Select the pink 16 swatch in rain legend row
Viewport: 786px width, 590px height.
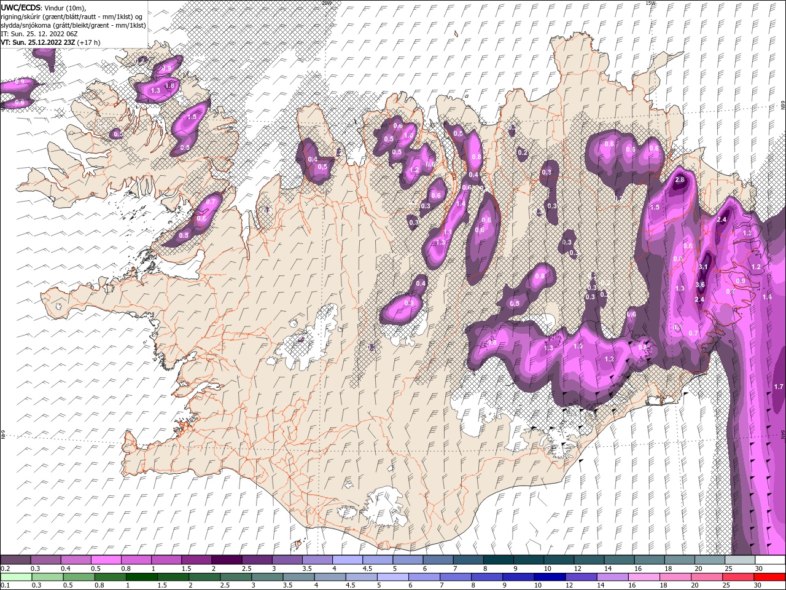644,577
